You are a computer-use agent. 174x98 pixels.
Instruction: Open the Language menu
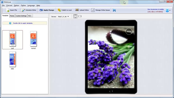tap(31, 5)
